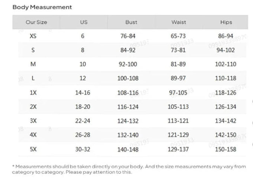The height and width of the screenshot is (178, 253).
Task: Select hips value 150-158
Action: pos(225,149)
